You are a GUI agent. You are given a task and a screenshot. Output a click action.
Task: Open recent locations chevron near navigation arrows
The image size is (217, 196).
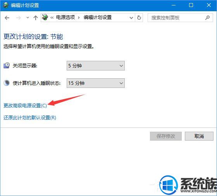[x=28, y=17]
